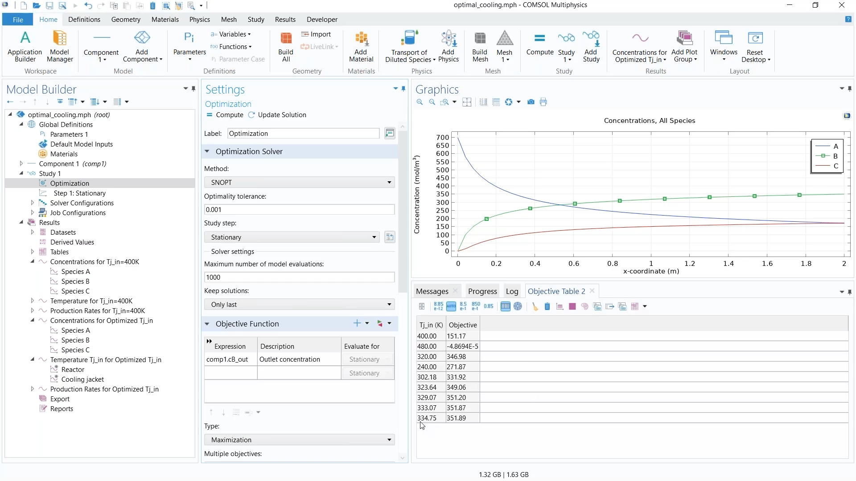Click the Go to Source icon beside Study step
Viewport: 856px width, 481px height.
point(390,237)
